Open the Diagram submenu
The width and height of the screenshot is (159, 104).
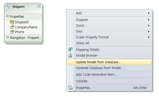(109, 20)
